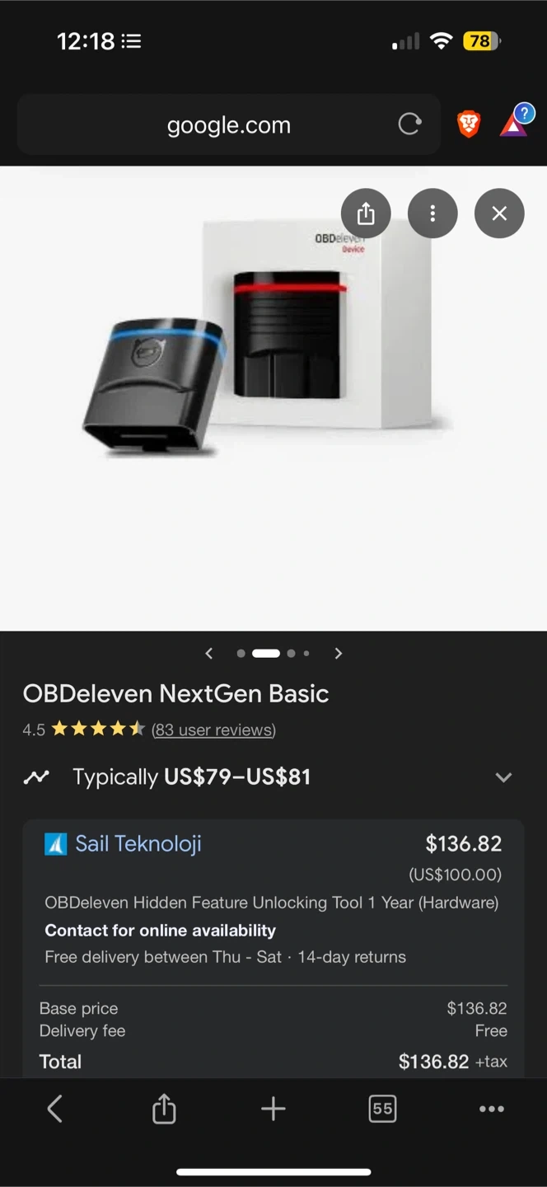Open the three-dot image options menu
This screenshot has height=1187, width=547.
coord(432,213)
